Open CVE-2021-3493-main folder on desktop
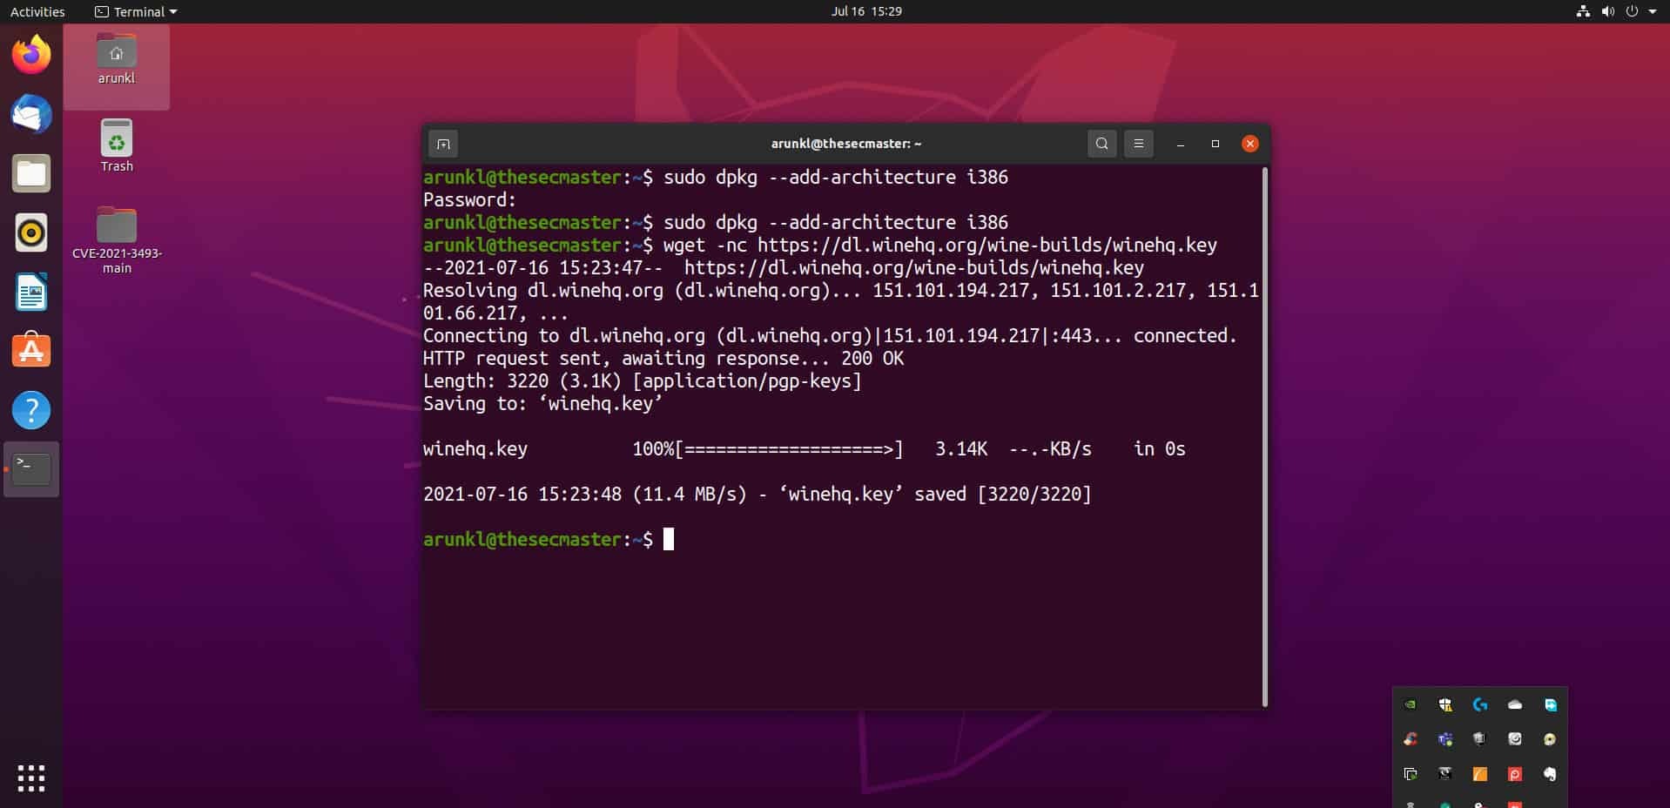The width and height of the screenshot is (1670, 808). tap(117, 240)
